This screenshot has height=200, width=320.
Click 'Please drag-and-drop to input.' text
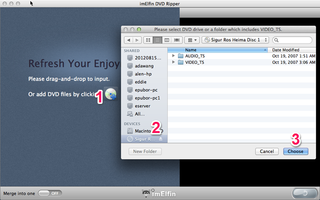coord(69,79)
